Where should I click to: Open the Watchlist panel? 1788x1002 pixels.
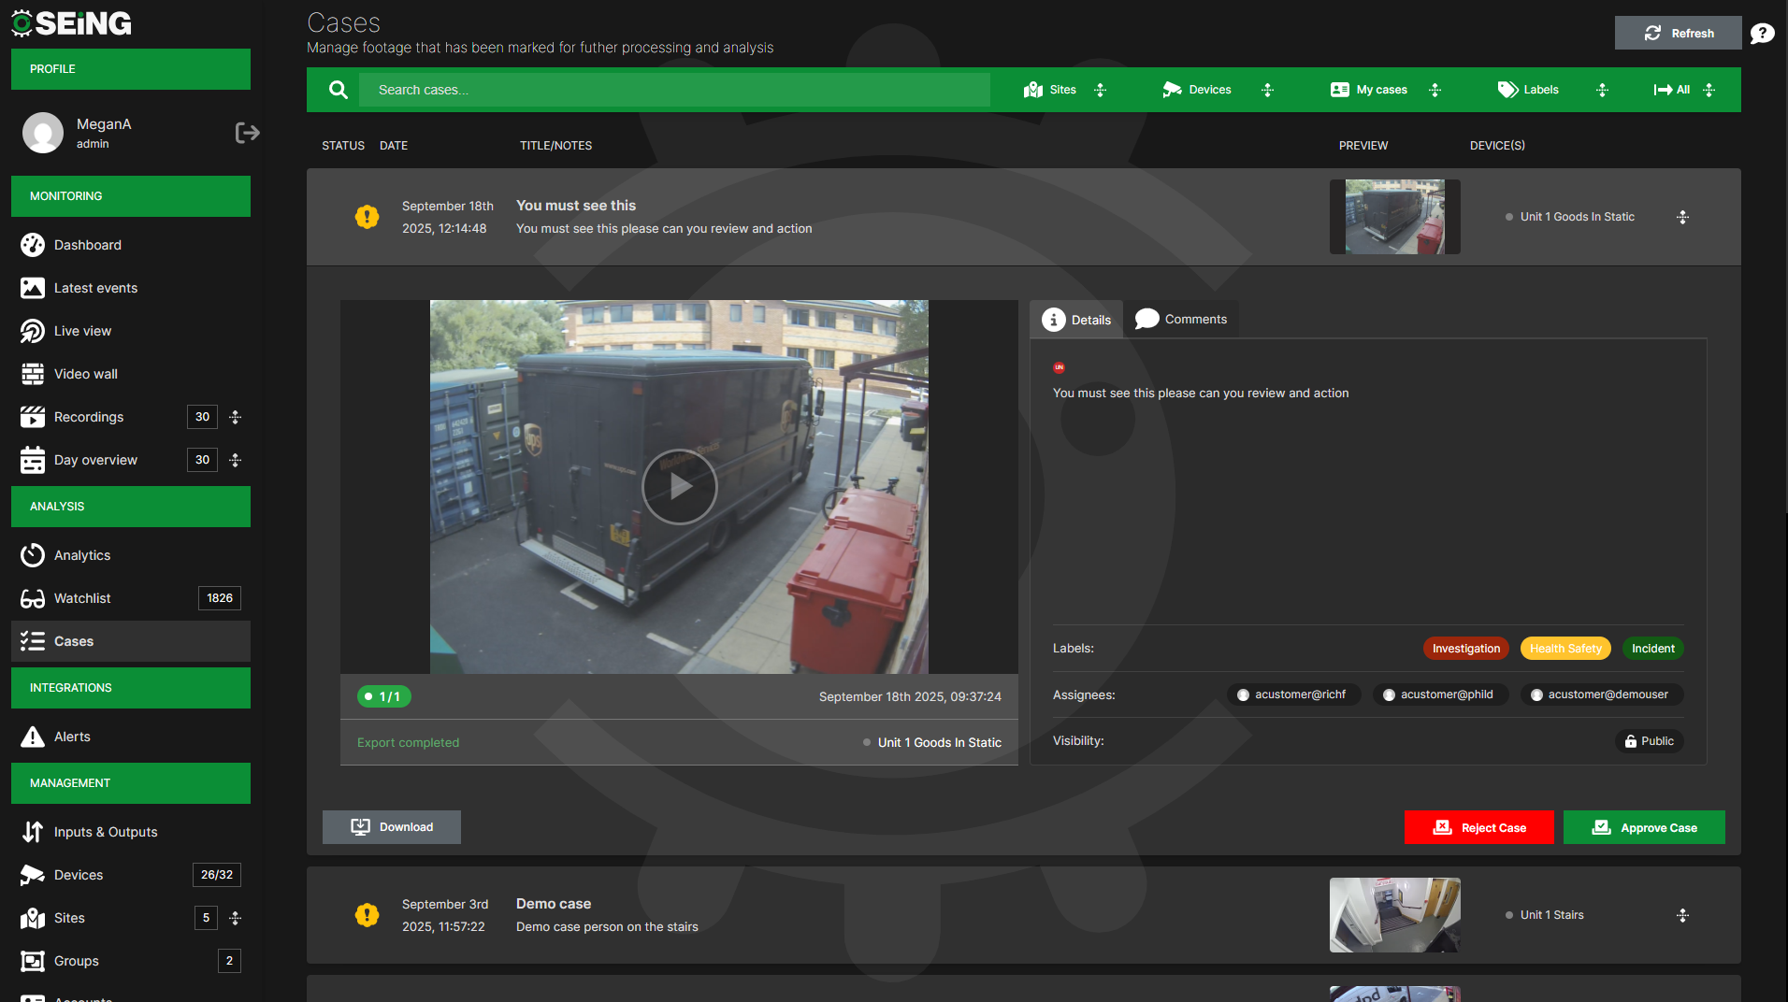[83, 598]
